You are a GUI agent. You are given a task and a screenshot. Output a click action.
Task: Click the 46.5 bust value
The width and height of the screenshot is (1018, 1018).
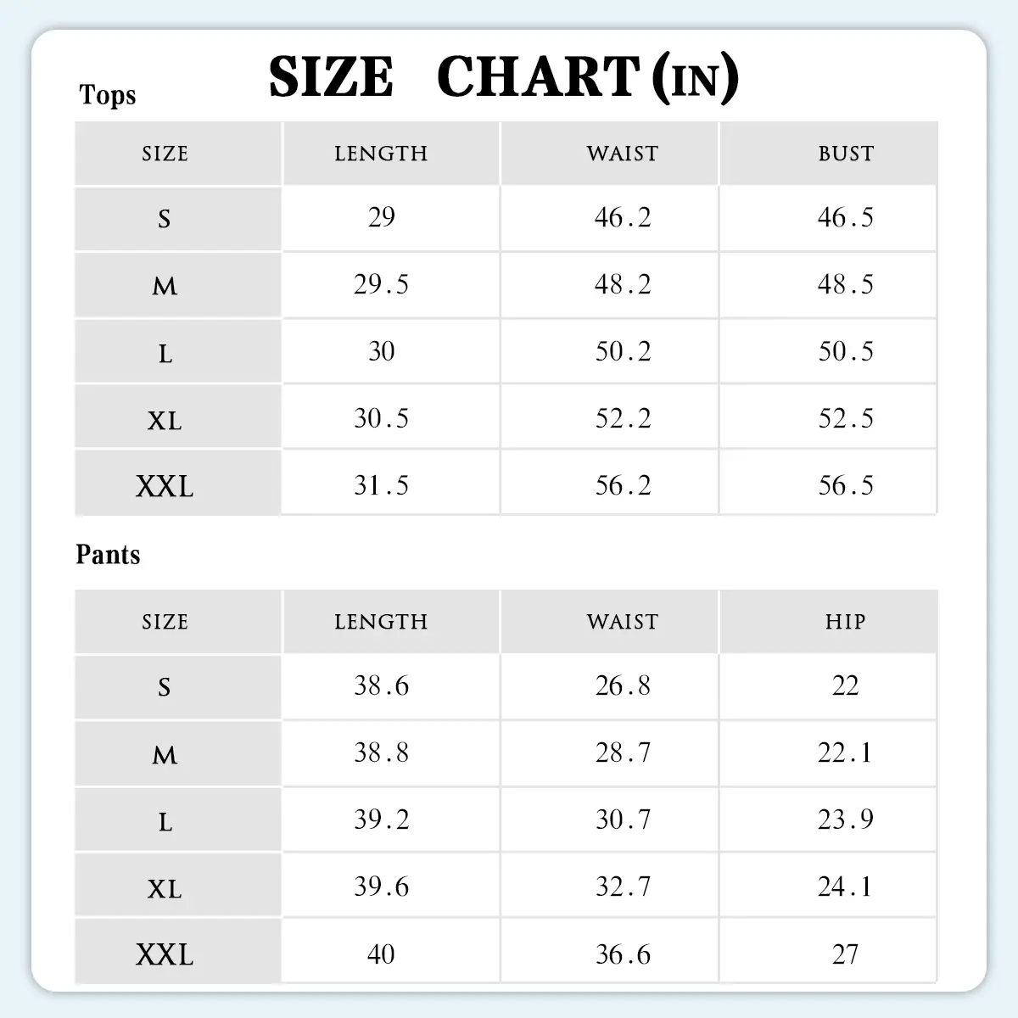845,218
